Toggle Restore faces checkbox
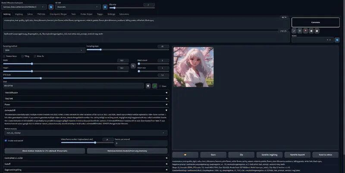 click(x=4, y=56)
